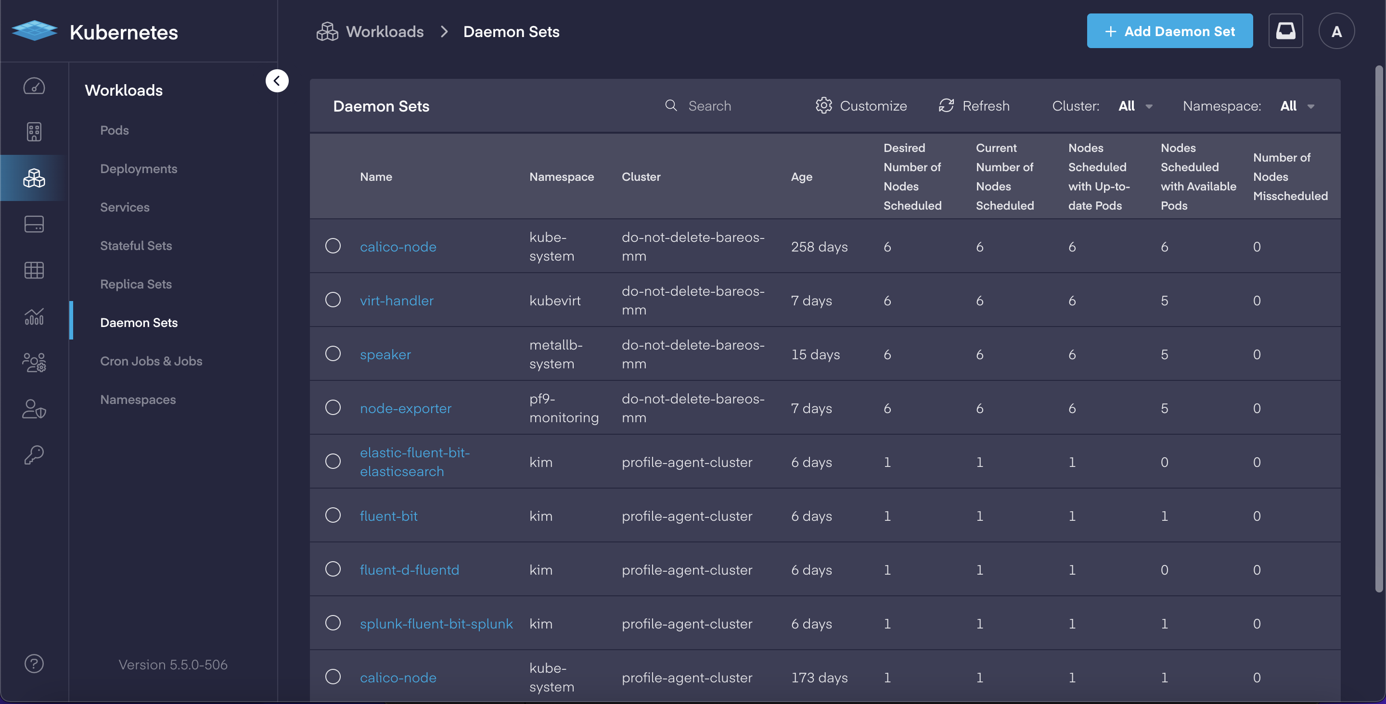Open the elastic-fluent-bit-elasticsearch link
Screen dimensions: 1386x704
tap(415, 462)
